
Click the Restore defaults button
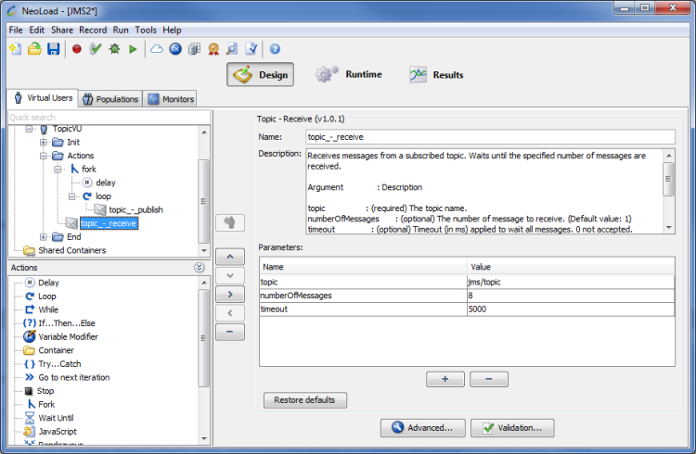tap(305, 400)
